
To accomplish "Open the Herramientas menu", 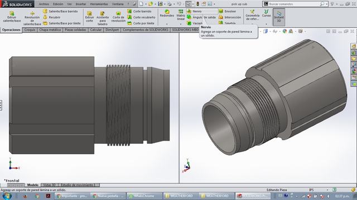I will click(x=99, y=4).
